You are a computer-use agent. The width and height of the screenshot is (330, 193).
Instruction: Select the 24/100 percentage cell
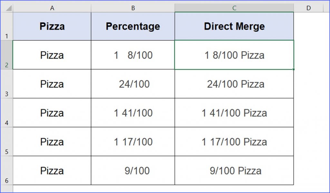(x=133, y=84)
